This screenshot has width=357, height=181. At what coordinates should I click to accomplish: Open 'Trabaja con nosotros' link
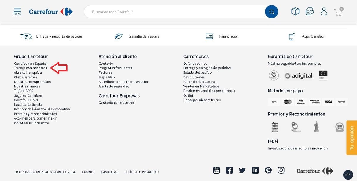[x=30, y=68]
